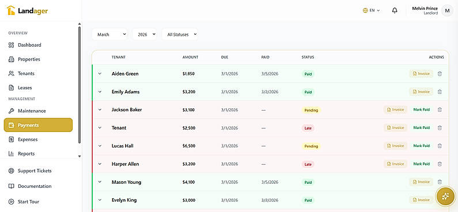Screen dimensions: 458x212
Task: Mark the Tenant row payment as paid
Action: pos(422,128)
